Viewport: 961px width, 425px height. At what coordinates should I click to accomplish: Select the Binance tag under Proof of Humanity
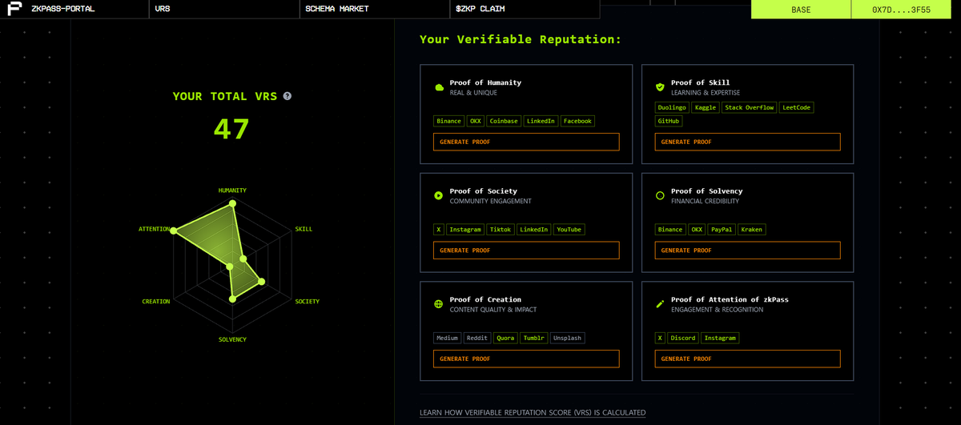coord(449,121)
